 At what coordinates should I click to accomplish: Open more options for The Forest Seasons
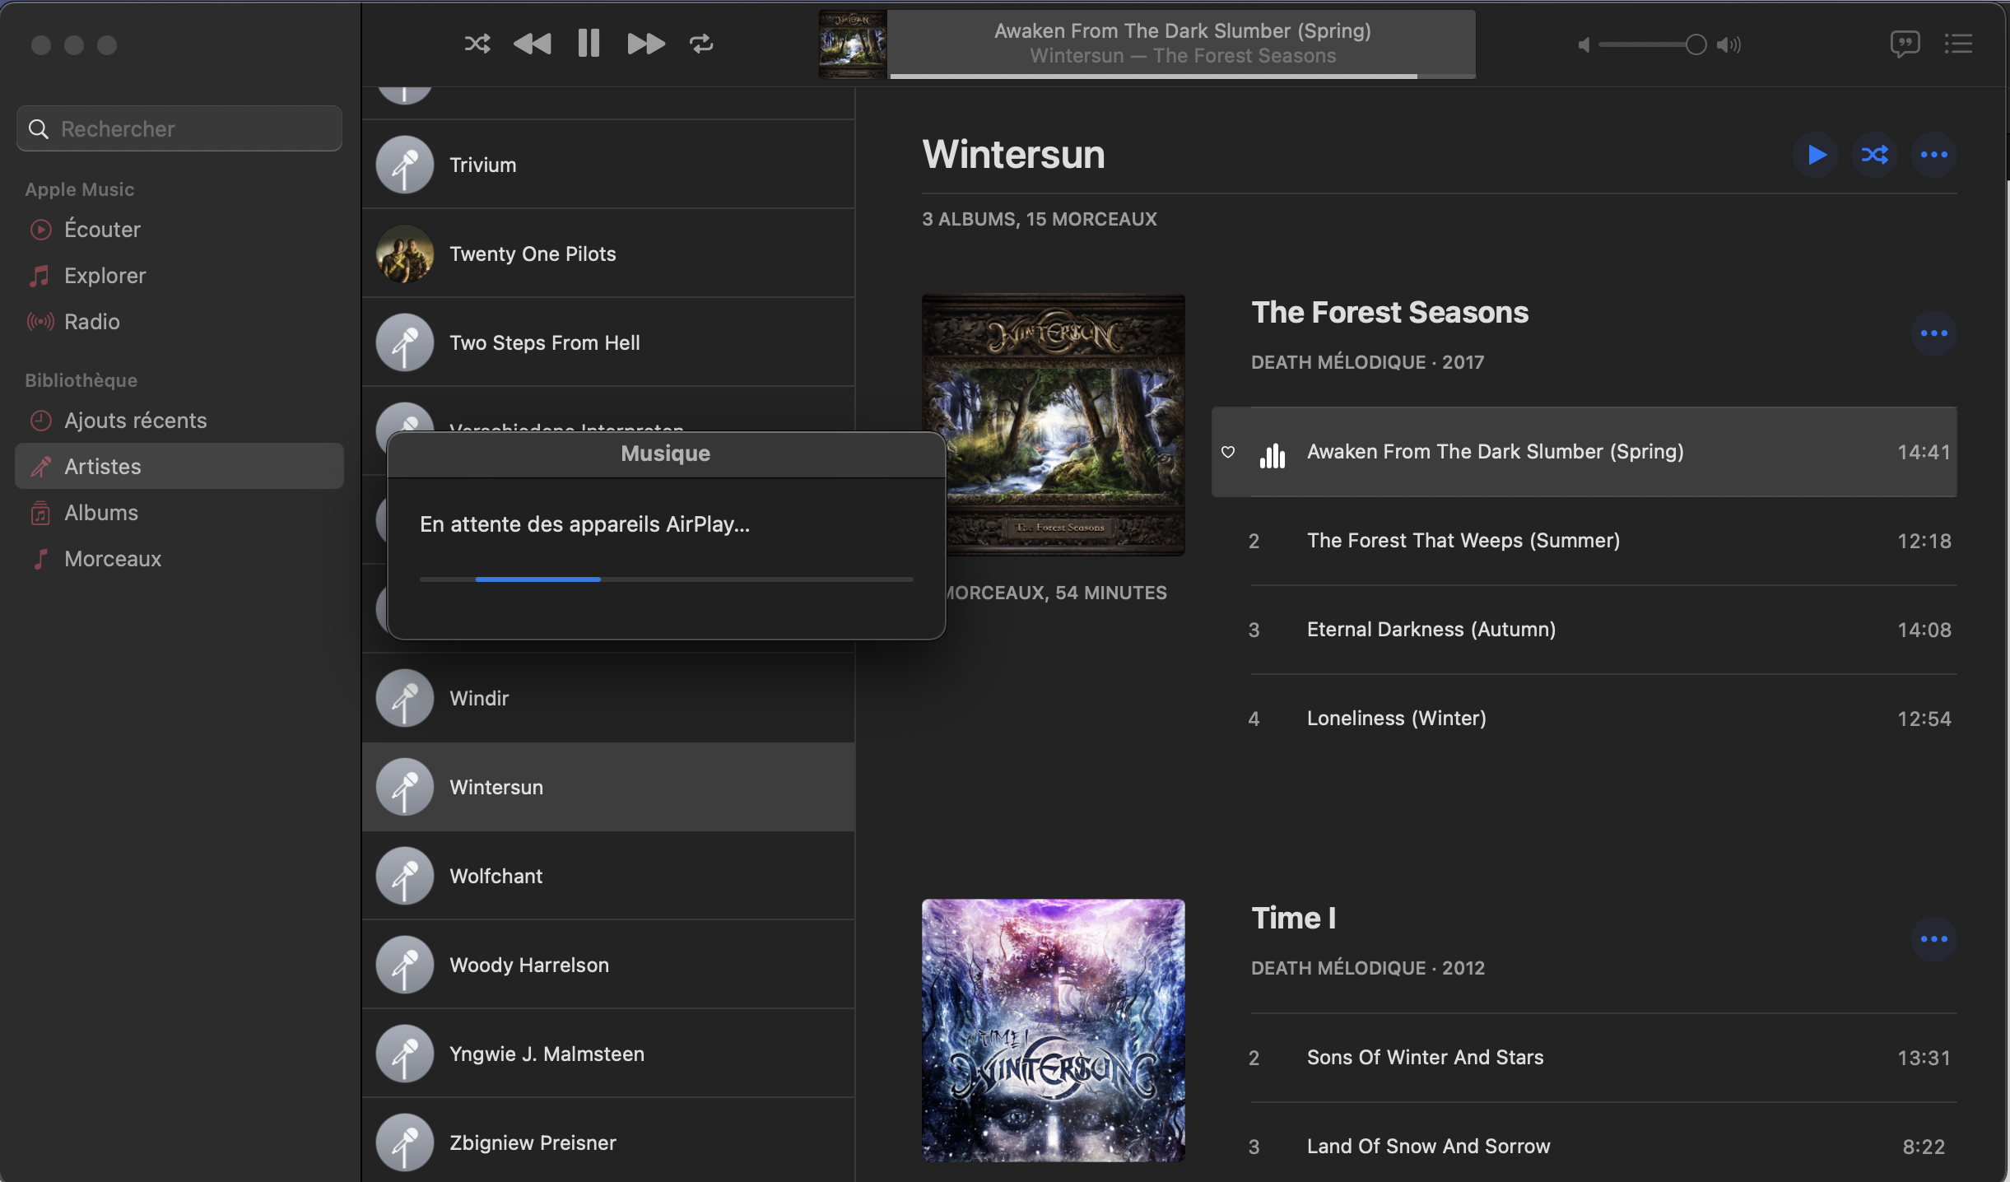pos(1933,333)
